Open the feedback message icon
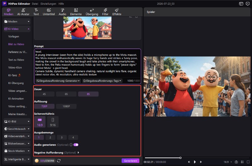Viewport: 252px width, 166px height. pos(248,4)
